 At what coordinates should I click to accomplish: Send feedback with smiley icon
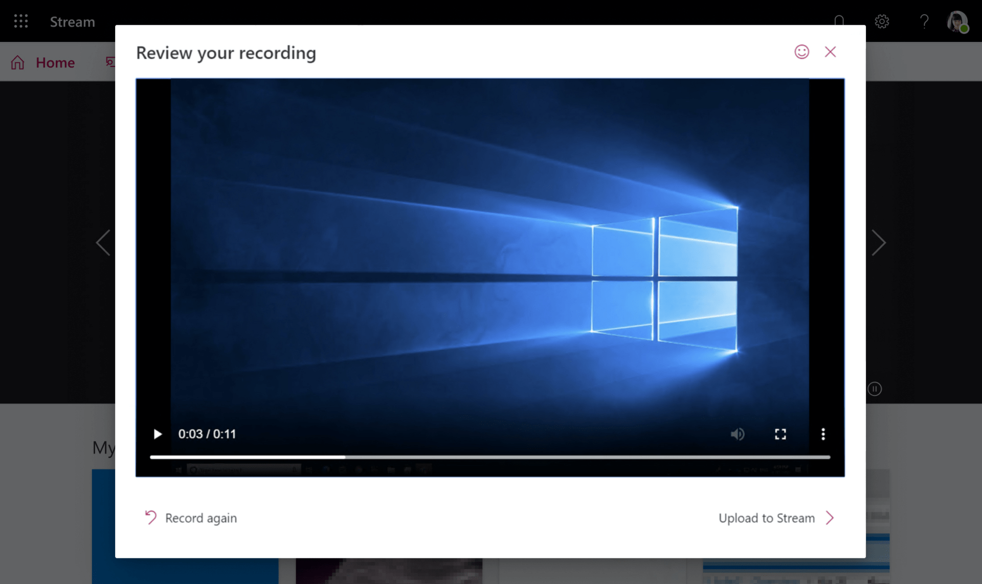click(801, 52)
